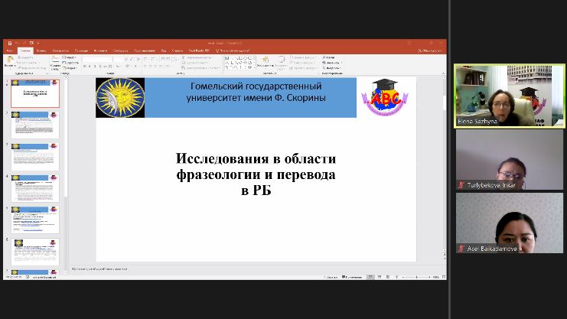
Task: Click the zoom slider in status bar
Action: [x=416, y=277]
